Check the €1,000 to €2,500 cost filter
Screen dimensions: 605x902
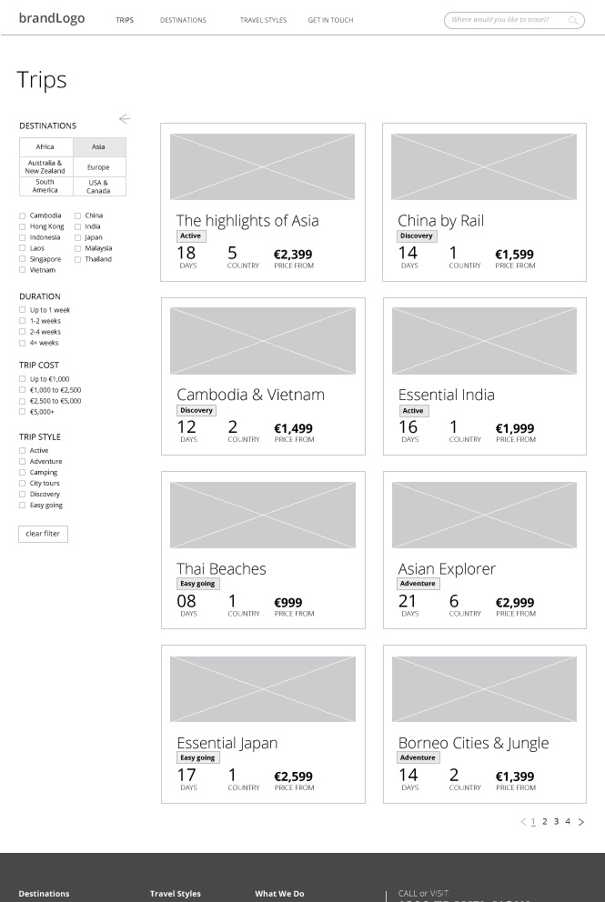pos(22,389)
